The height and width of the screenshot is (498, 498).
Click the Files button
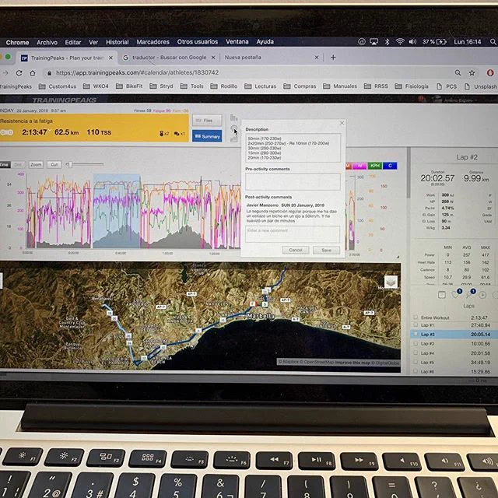pos(207,121)
